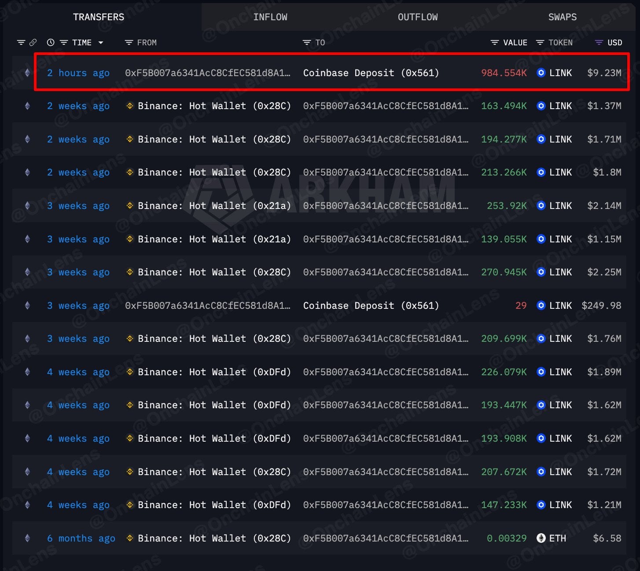Click the 0.00329 ETH value
Image resolution: width=640 pixels, height=571 pixels.
507,538
